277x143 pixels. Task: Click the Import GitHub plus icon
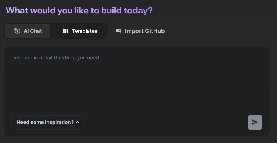[x=119, y=31]
